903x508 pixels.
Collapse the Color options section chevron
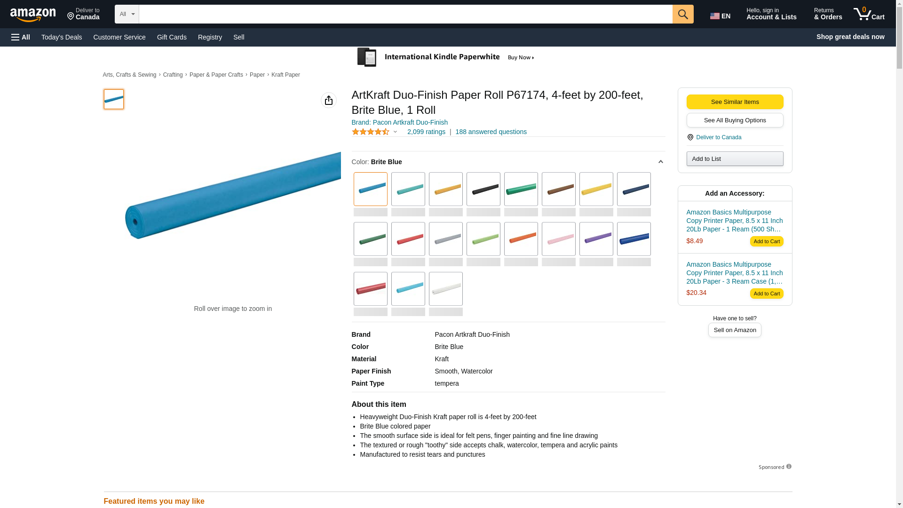coord(660,162)
